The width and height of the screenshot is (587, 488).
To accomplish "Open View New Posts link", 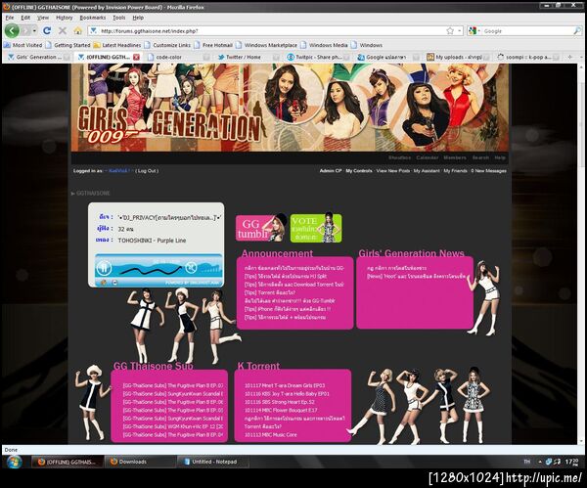I will 392,170.
